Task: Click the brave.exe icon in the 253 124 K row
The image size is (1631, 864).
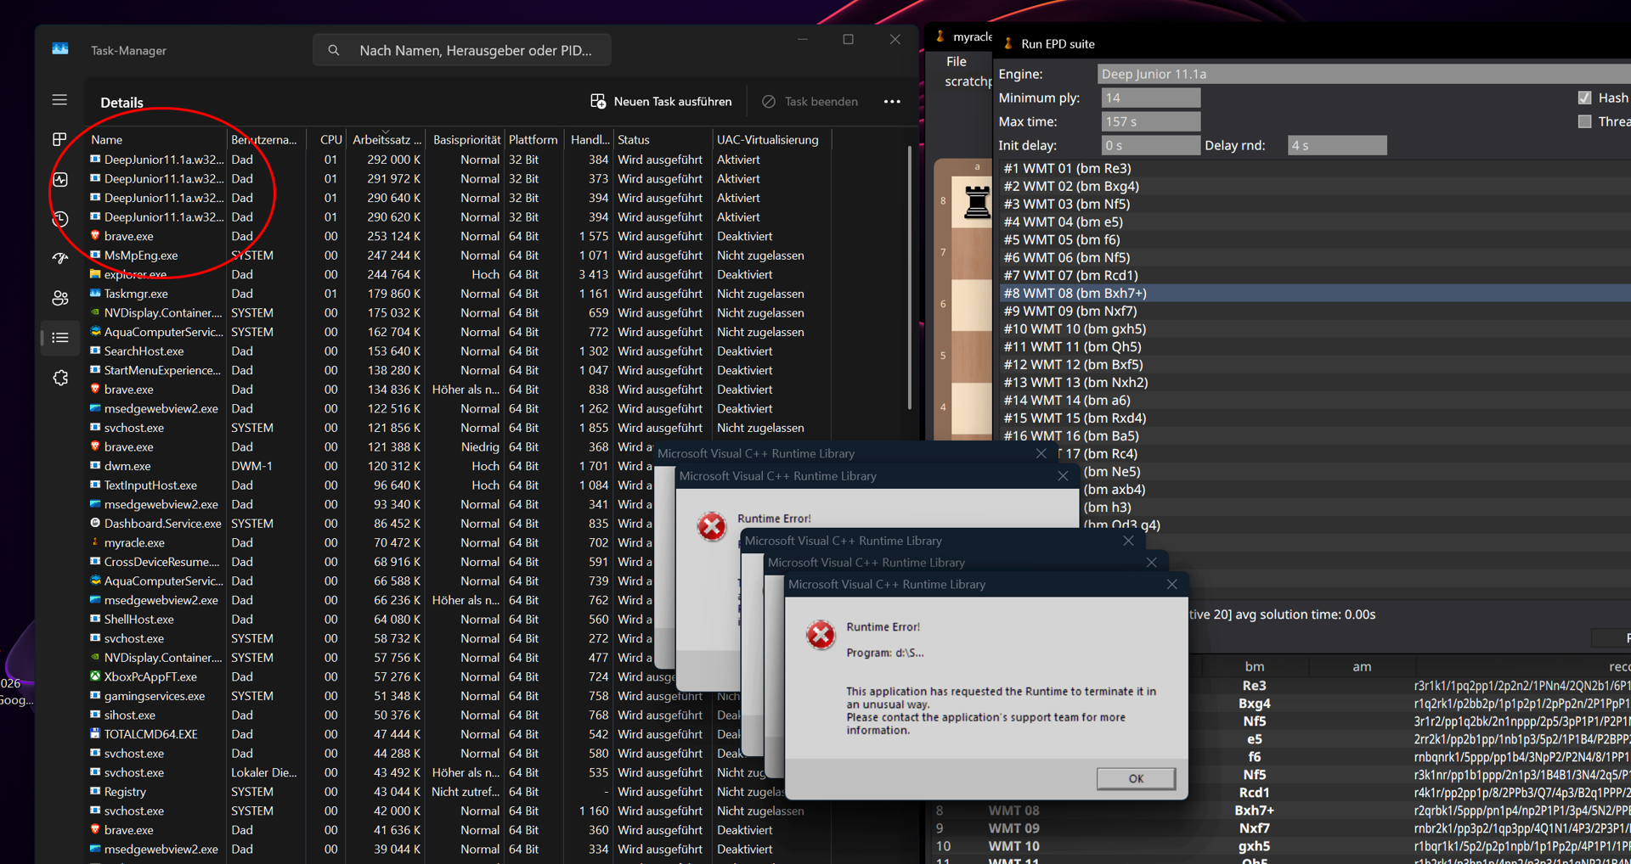Action: (95, 236)
